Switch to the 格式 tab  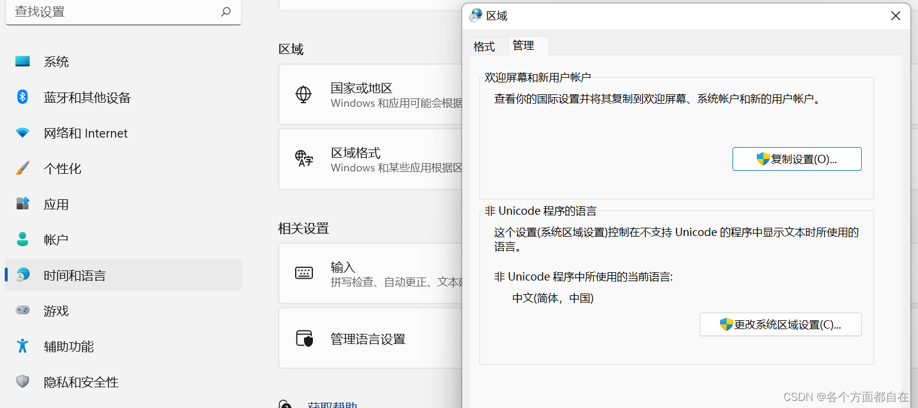tap(484, 46)
